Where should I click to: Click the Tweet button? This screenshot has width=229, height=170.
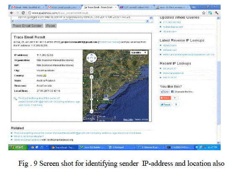[166, 105]
